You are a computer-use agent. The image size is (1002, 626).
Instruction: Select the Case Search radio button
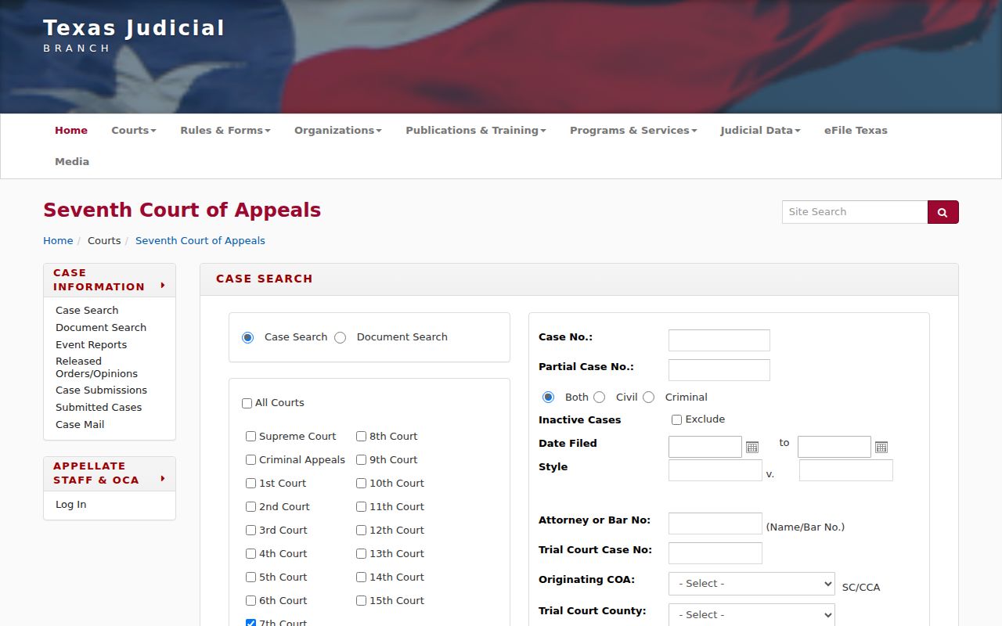click(248, 338)
